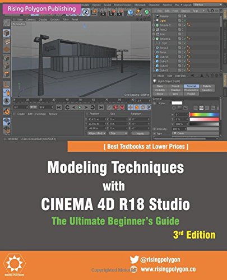Click the Apply button
Image resolution: width=227 pixels, height=280 pixels.
(140, 133)
